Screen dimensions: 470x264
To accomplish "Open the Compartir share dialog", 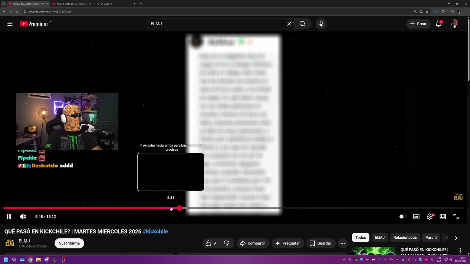I will (252, 243).
